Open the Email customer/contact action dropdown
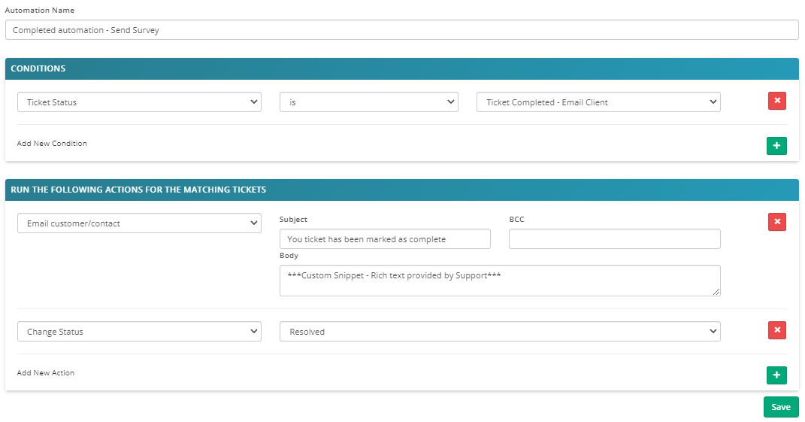Screen dimensions: 805x422 (x=139, y=223)
